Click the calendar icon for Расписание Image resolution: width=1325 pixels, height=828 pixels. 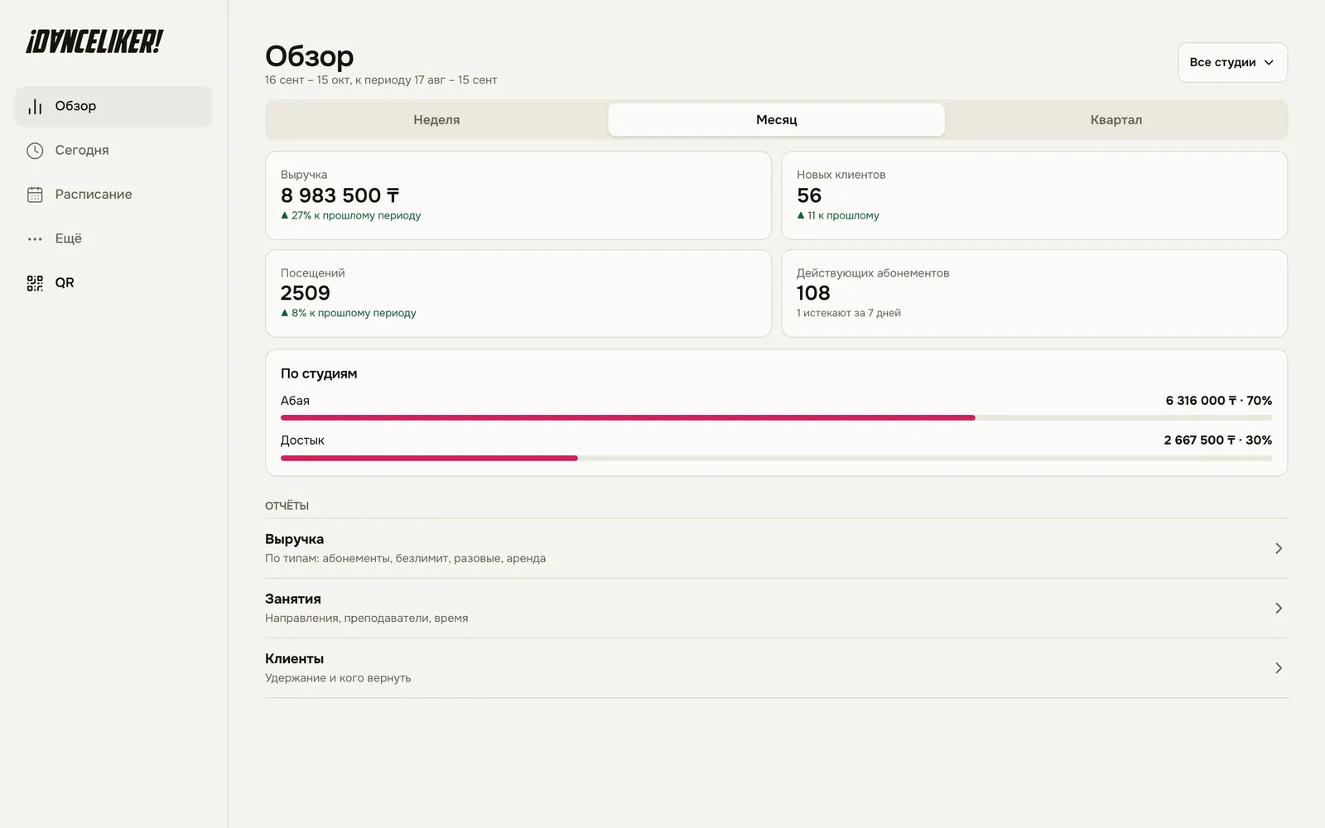(35, 195)
